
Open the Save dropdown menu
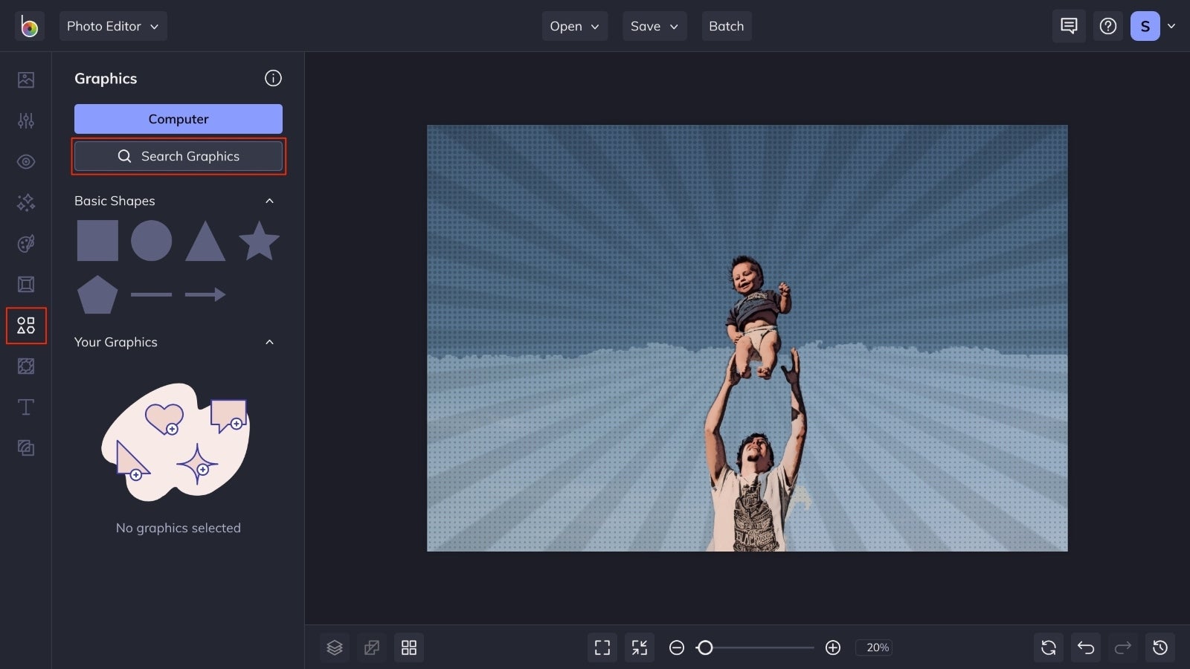654,26
